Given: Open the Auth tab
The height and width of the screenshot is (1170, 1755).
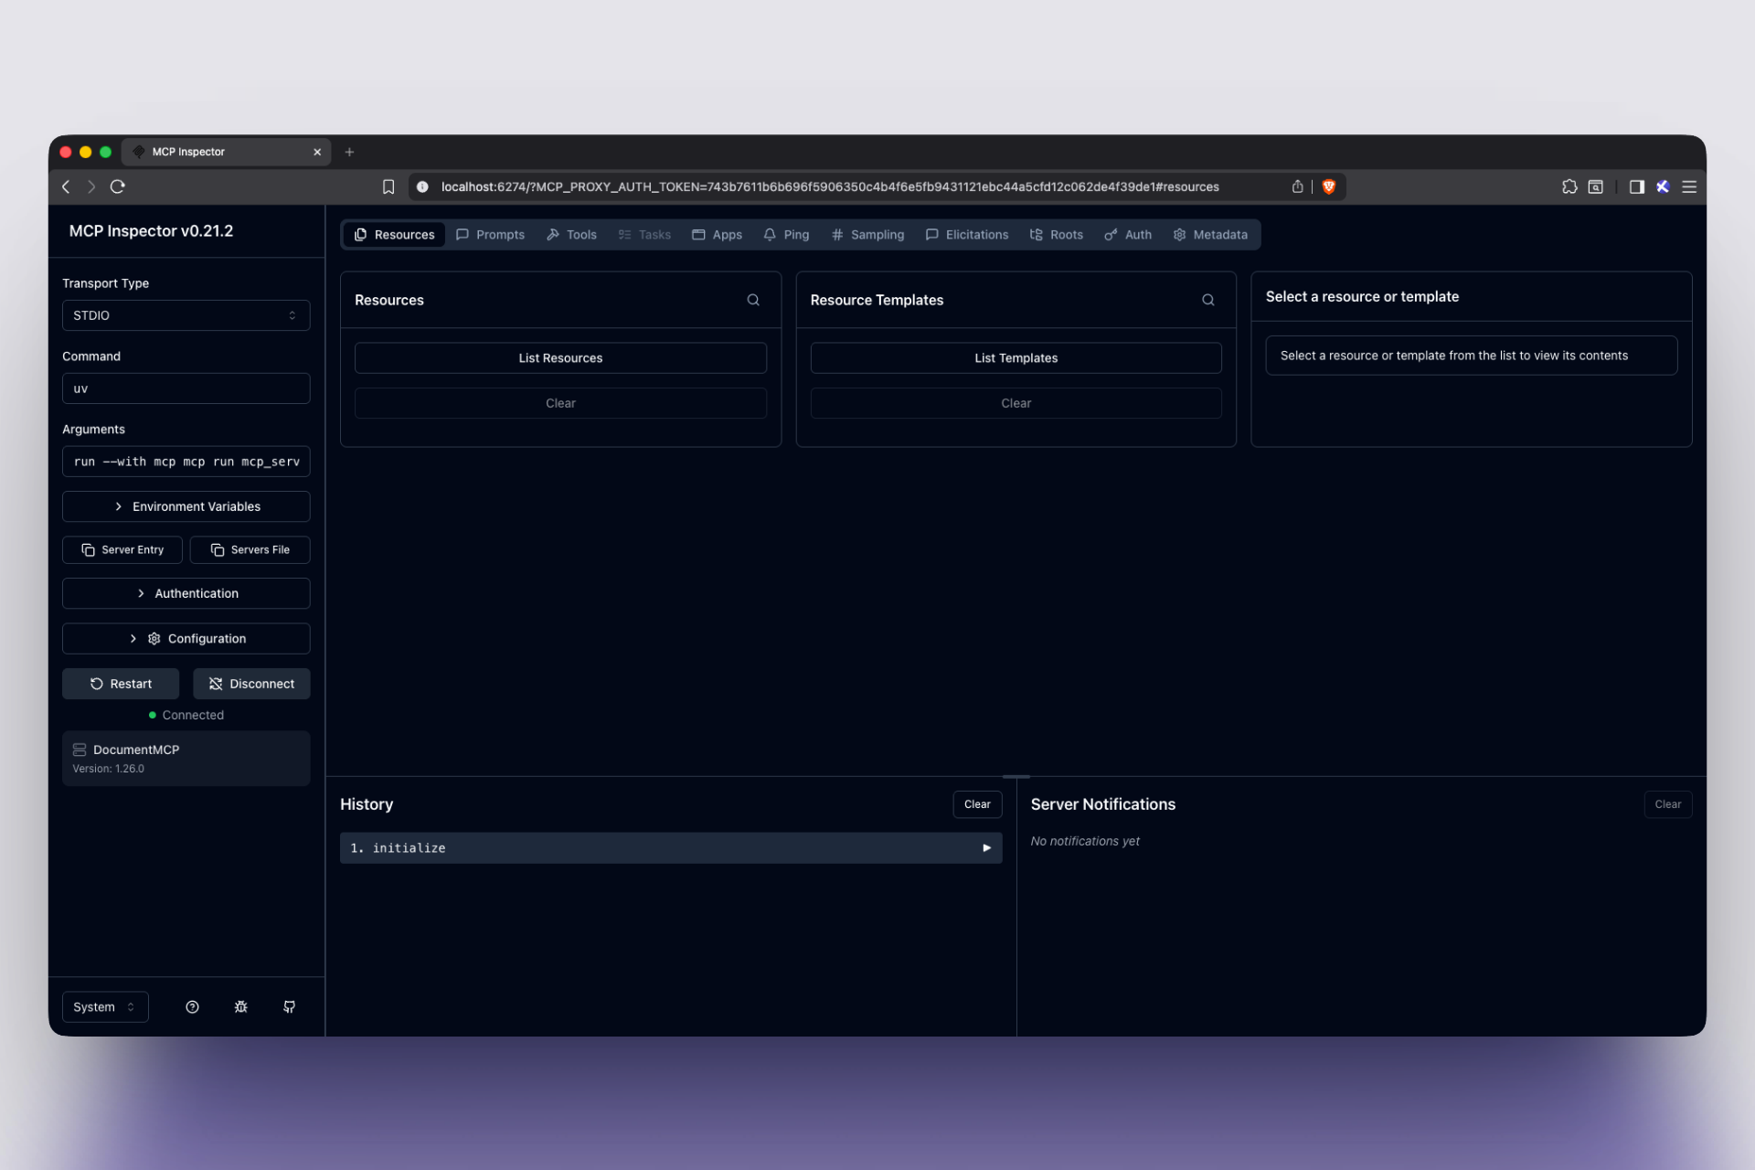Looking at the screenshot, I should pyautogui.click(x=1128, y=235).
